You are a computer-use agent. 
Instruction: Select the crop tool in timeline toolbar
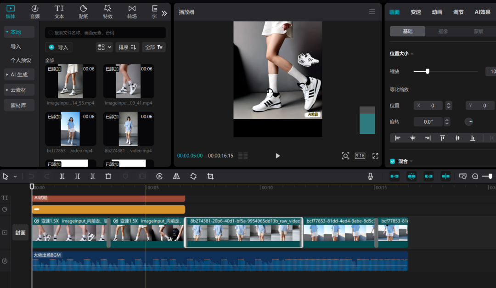pyautogui.click(x=210, y=176)
